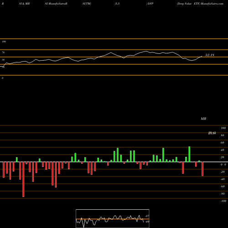Click the MR axis label -40

point(223,179)
